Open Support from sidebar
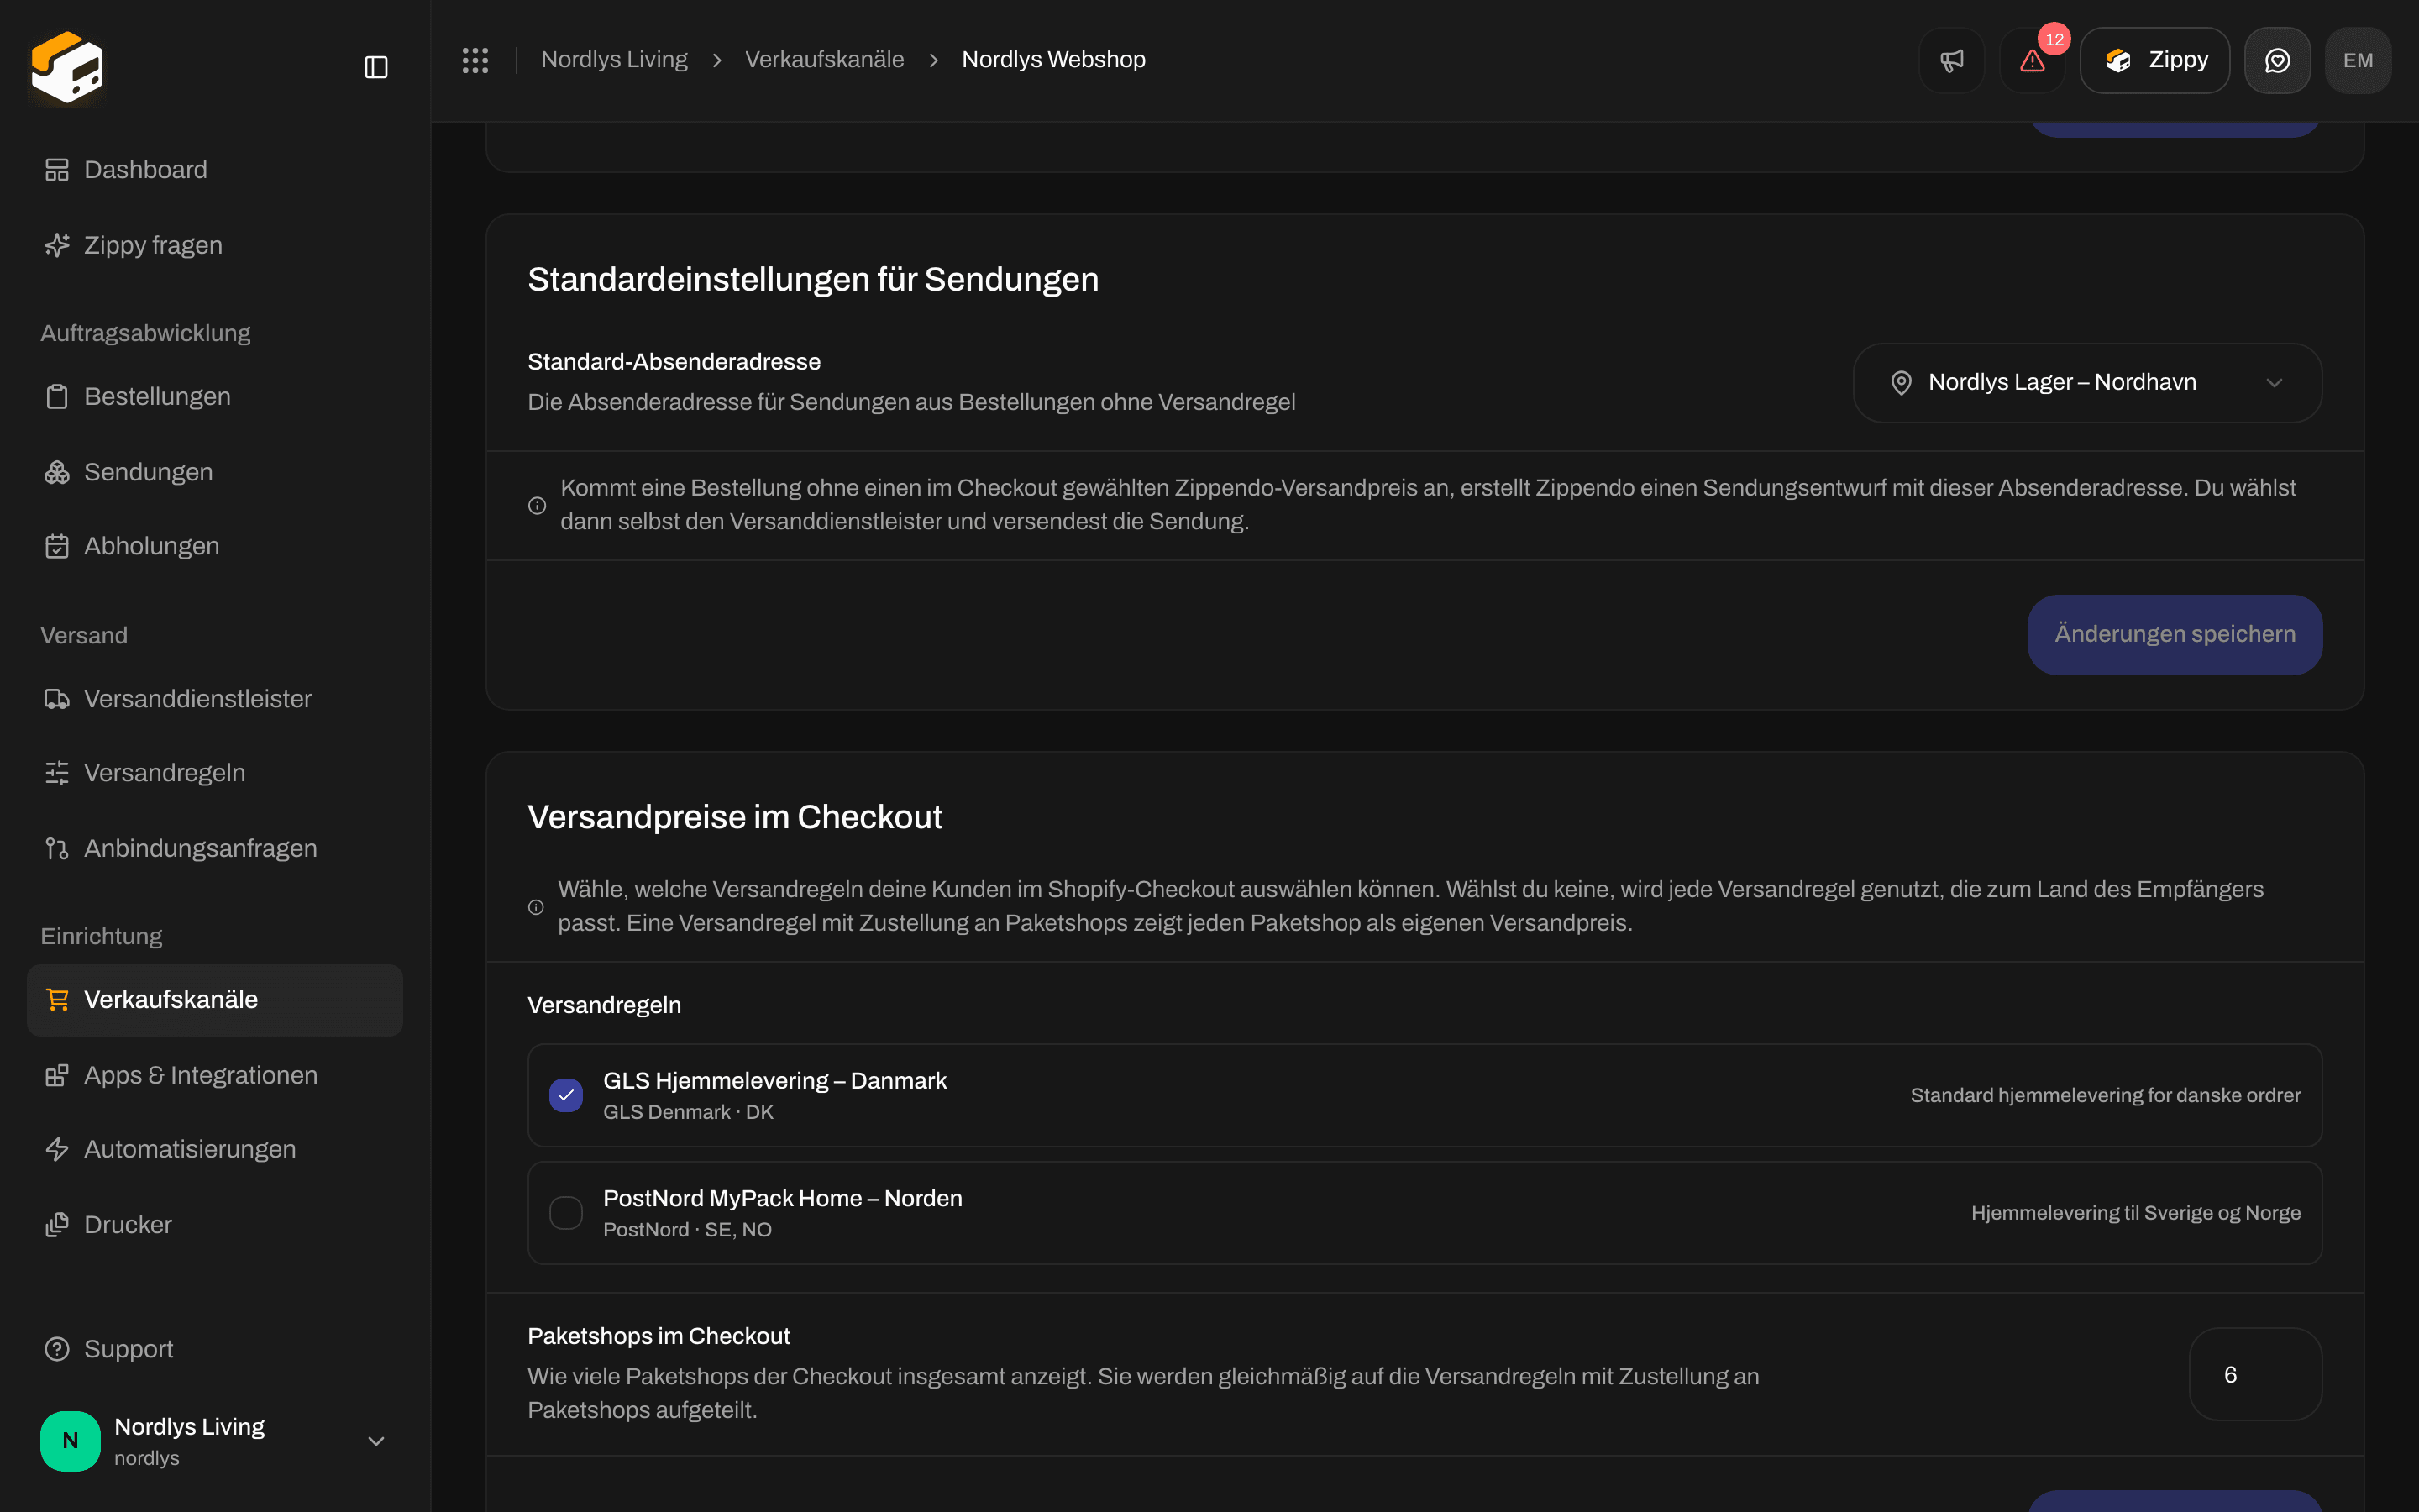 coord(215,1349)
